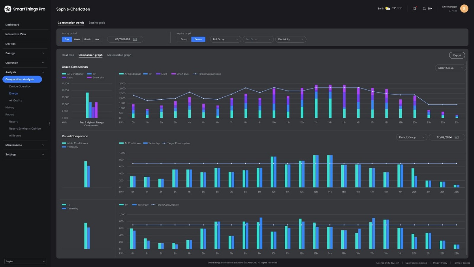
Task: Click the Export button
Action: pyautogui.click(x=457, y=55)
